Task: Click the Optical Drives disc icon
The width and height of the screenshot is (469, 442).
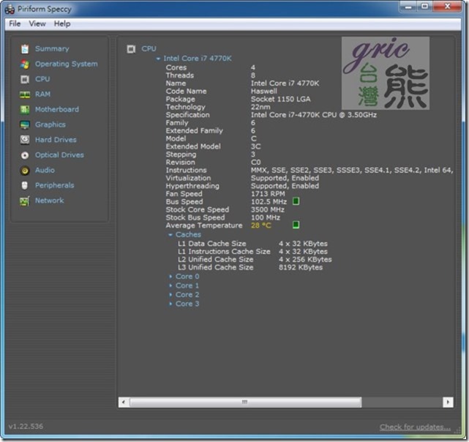Action: click(25, 155)
